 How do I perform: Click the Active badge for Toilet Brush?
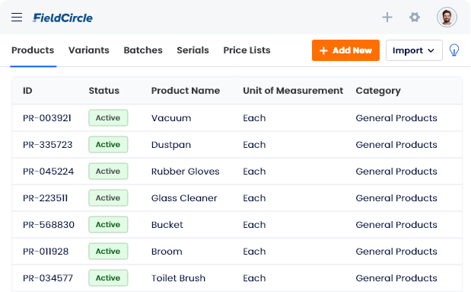(108, 278)
